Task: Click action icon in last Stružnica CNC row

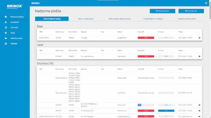Action: pos(199,116)
